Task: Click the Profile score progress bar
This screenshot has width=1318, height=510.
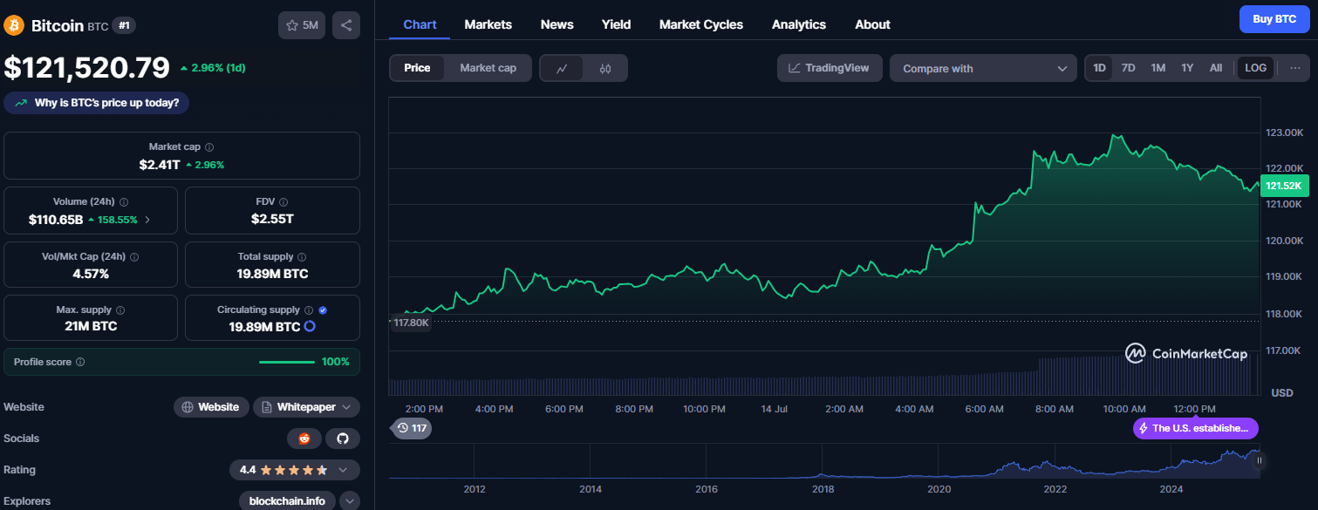Action: (x=287, y=362)
